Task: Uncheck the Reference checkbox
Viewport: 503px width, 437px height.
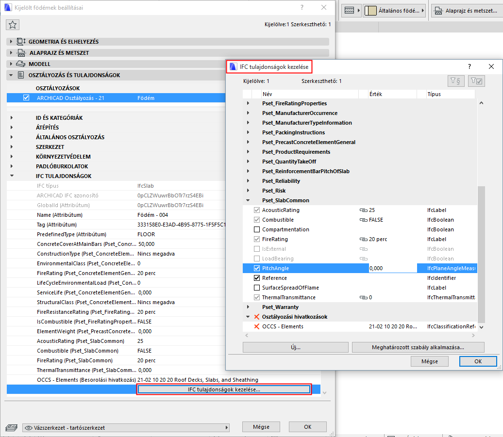Action: coord(257,278)
